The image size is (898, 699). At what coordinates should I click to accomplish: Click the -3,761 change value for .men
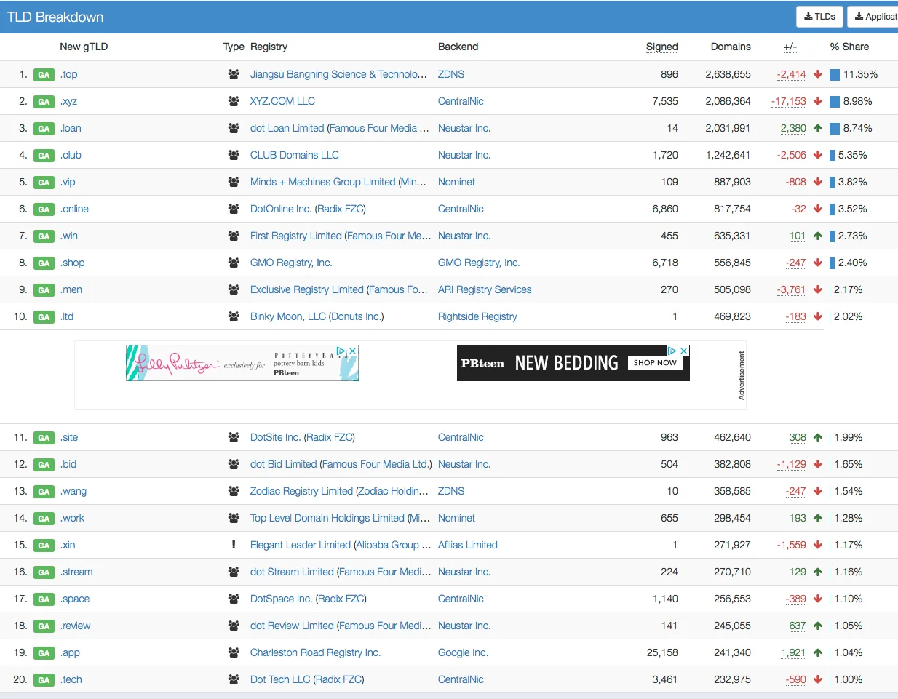tap(791, 289)
